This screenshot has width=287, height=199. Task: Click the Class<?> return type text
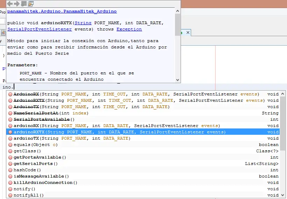(267, 151)
